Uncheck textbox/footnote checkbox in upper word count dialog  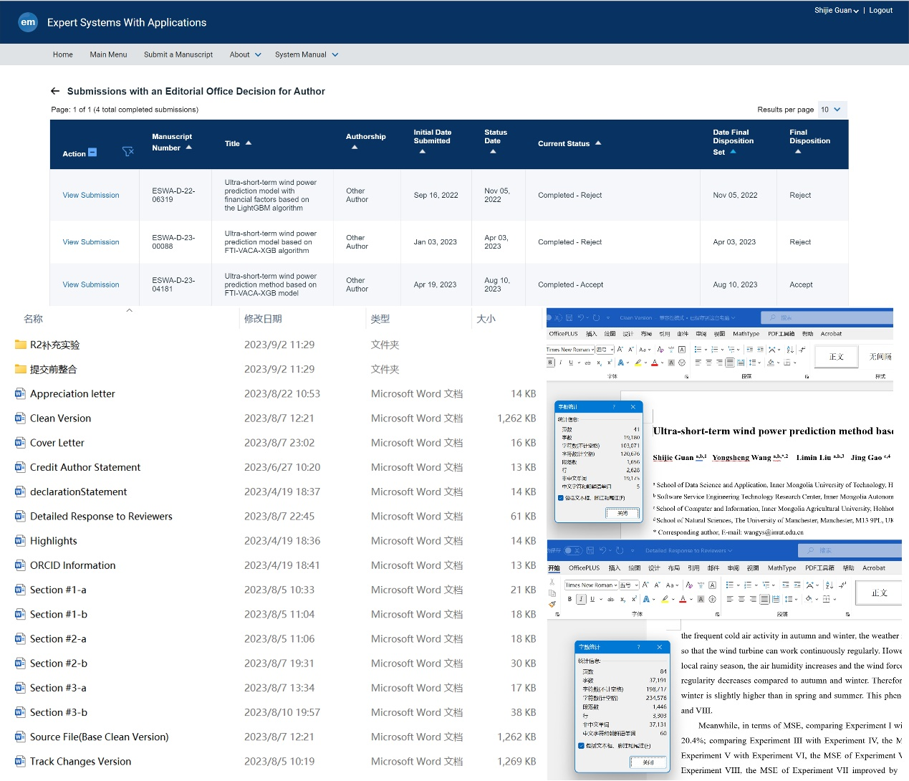560,498
